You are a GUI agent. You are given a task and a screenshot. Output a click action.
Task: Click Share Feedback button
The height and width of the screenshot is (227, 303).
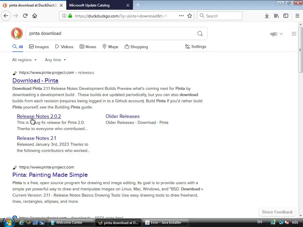[277, 212]
